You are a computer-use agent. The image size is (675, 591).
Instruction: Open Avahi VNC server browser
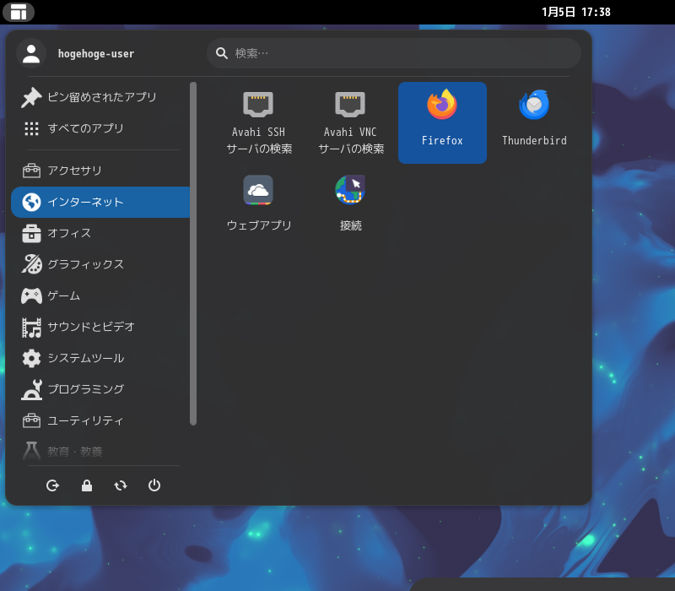pos(350,122)
